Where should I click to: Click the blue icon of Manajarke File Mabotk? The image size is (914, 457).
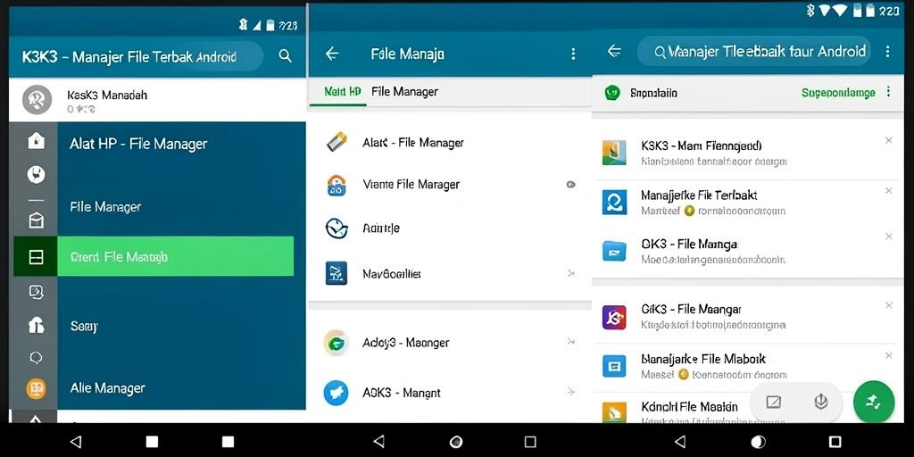pos(614,367)
